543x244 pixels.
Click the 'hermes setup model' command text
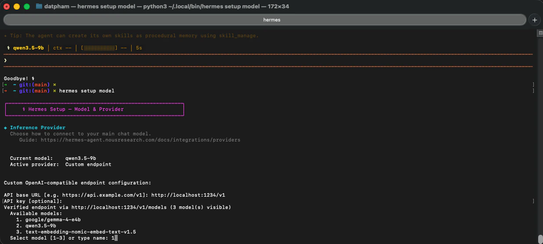pos(86,91)
